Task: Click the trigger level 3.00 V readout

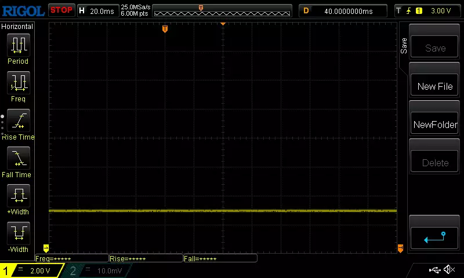Action: point(441,11)
